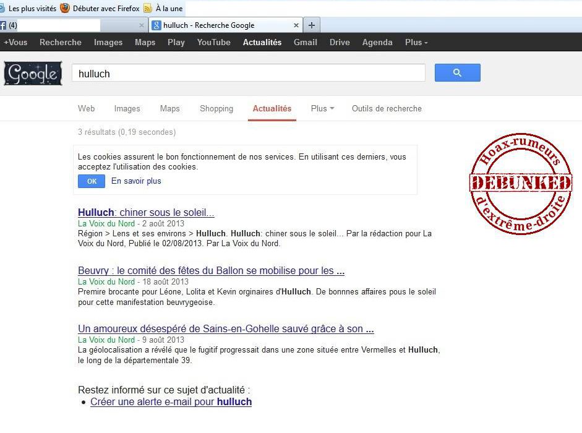582x433 pixels.
Task: Open a new tab with the plus button
Action: (x=312, y=25)
